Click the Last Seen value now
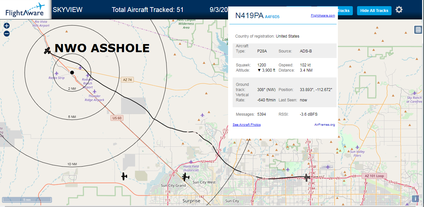Viewport: 424px width, 207px height. pos(303,100)
